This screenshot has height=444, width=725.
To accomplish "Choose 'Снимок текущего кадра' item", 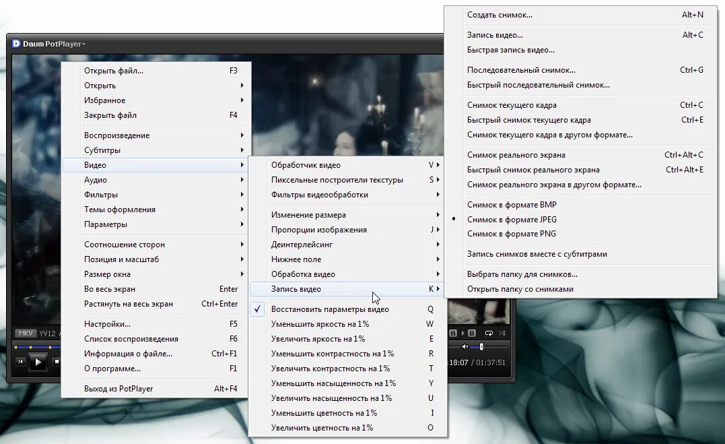I will click(x=581, y=105).
